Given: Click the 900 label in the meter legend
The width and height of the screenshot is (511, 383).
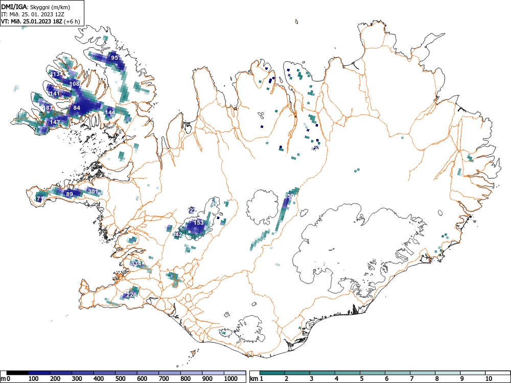Looking at the screenshot, I should pyautogui.click(x=207, y=379).
